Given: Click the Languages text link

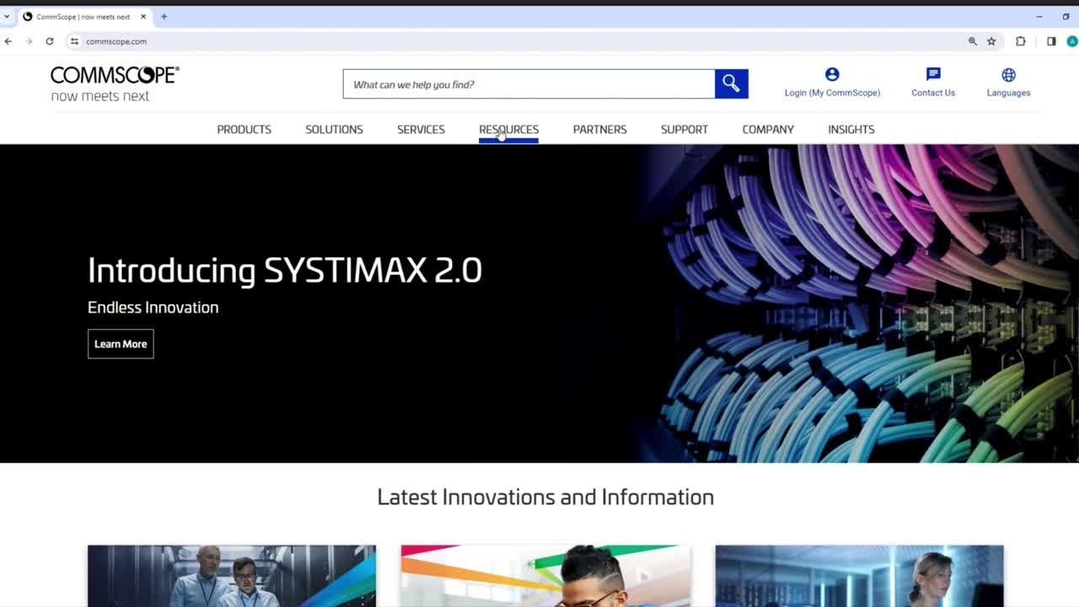Looking at the screenshot, I should [1008, 93].
